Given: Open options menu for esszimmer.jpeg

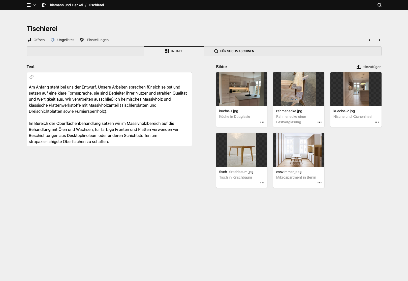Looking at the screenshot, I should pyautogui.click(x=320, y=183).
